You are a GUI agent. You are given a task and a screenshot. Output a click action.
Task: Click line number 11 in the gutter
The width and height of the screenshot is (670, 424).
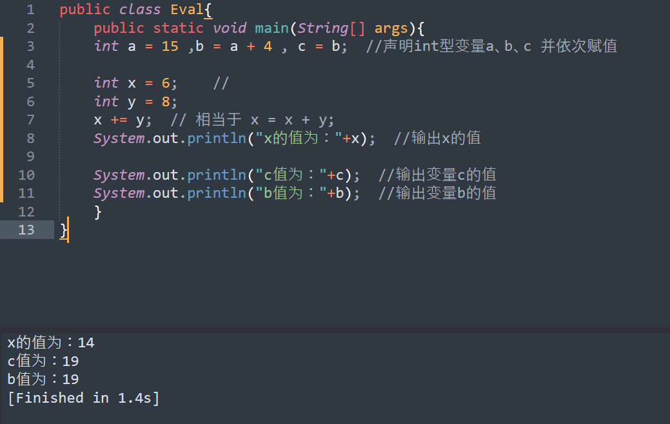pyautogui.click(x=26, y=193)
